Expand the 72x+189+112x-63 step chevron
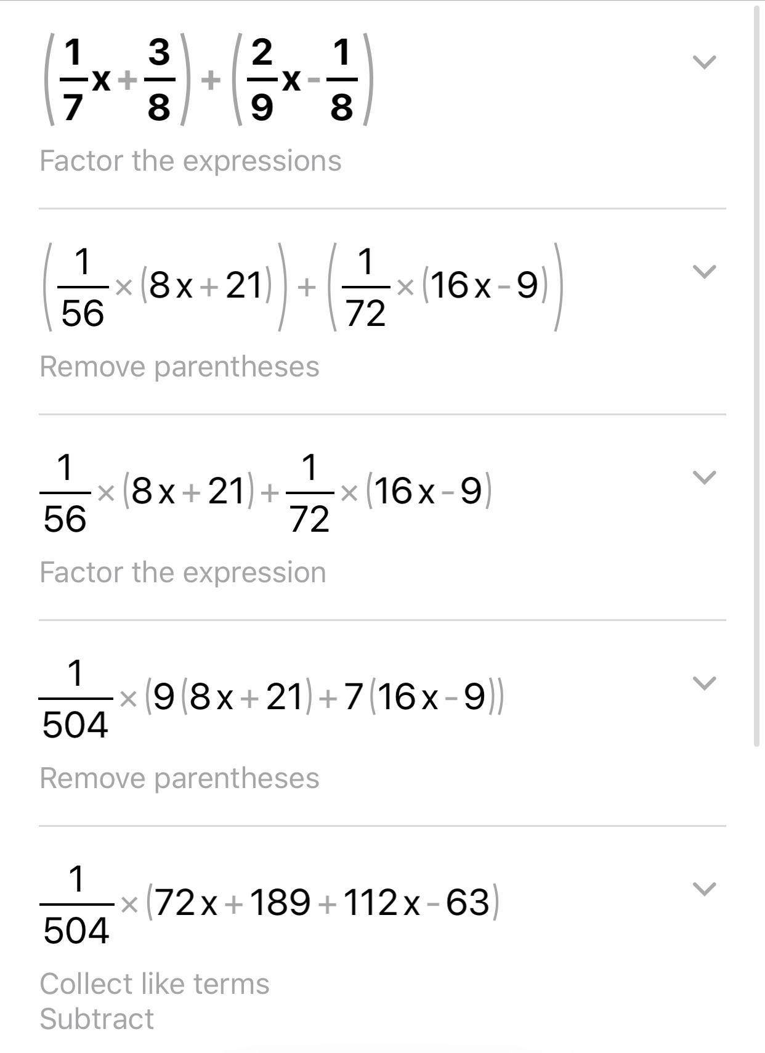This screenshot has width=765, height=1053. 704,888
